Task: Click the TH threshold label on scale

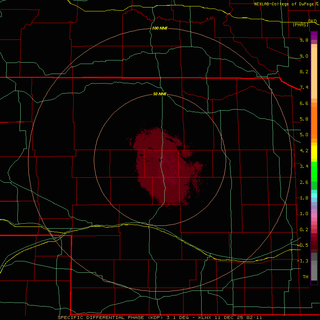Action: pyautogui.click(x=305, y=277)
